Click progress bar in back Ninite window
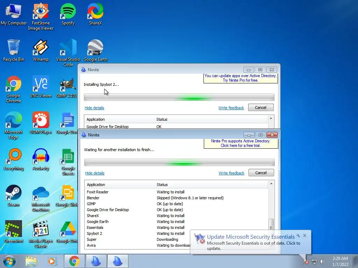 [179, 97]
